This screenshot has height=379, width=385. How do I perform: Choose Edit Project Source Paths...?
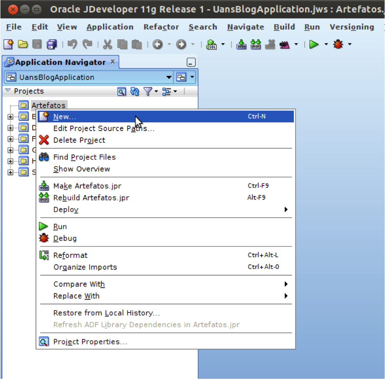point(166,129)
